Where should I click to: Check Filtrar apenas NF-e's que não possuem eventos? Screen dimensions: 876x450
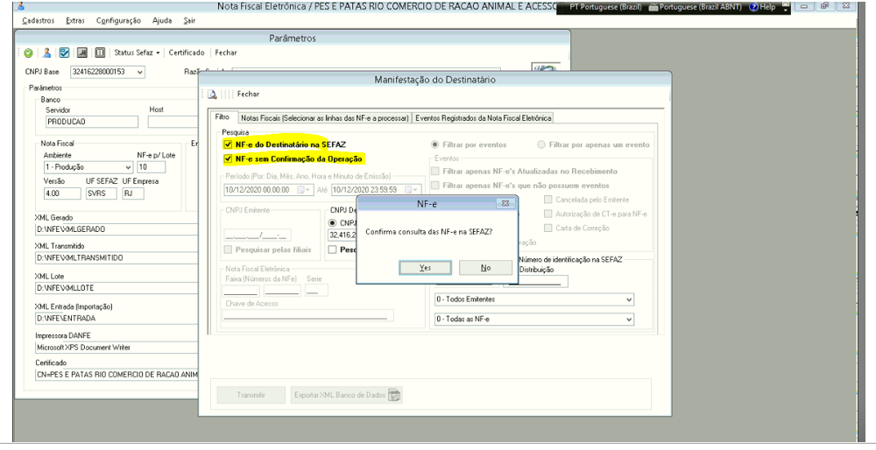pyautogui.click(x=435, y=186)
